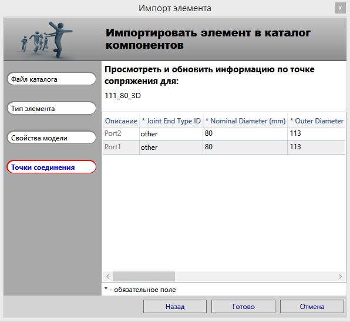Go to the Тип элемента step
This screenshot has width=350, height=322.
click(x=52, y=108)
